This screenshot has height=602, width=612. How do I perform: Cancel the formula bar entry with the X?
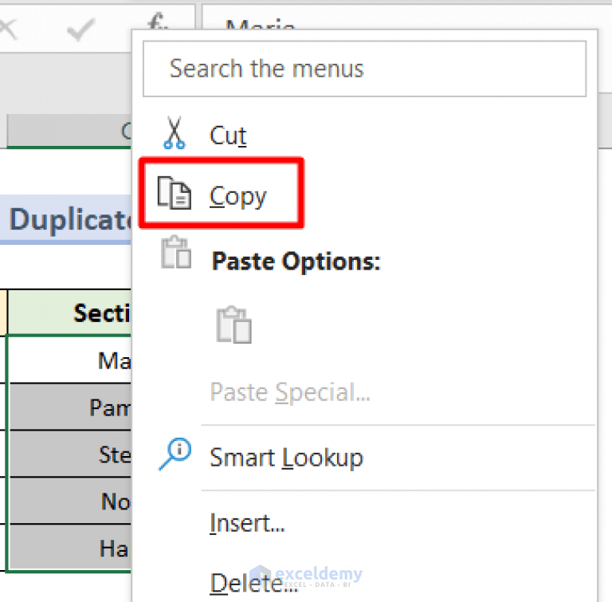8,30
